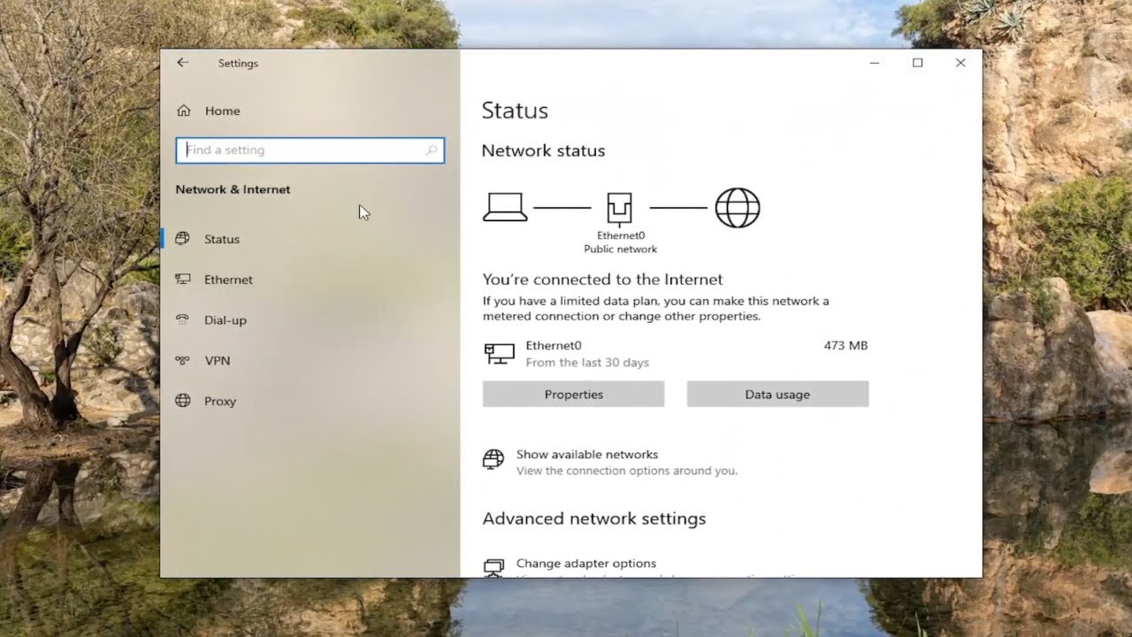
Task: Click the Ethernet0 port diagram icon
Action: tap(620, 208)
